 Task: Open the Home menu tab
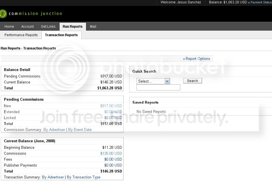[x=9, y=26]
